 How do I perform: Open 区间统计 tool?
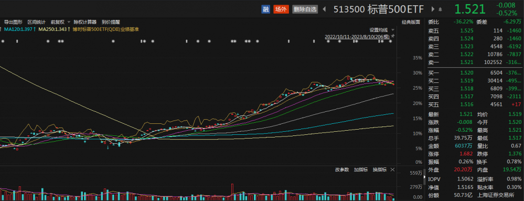(x=36, y=22)
